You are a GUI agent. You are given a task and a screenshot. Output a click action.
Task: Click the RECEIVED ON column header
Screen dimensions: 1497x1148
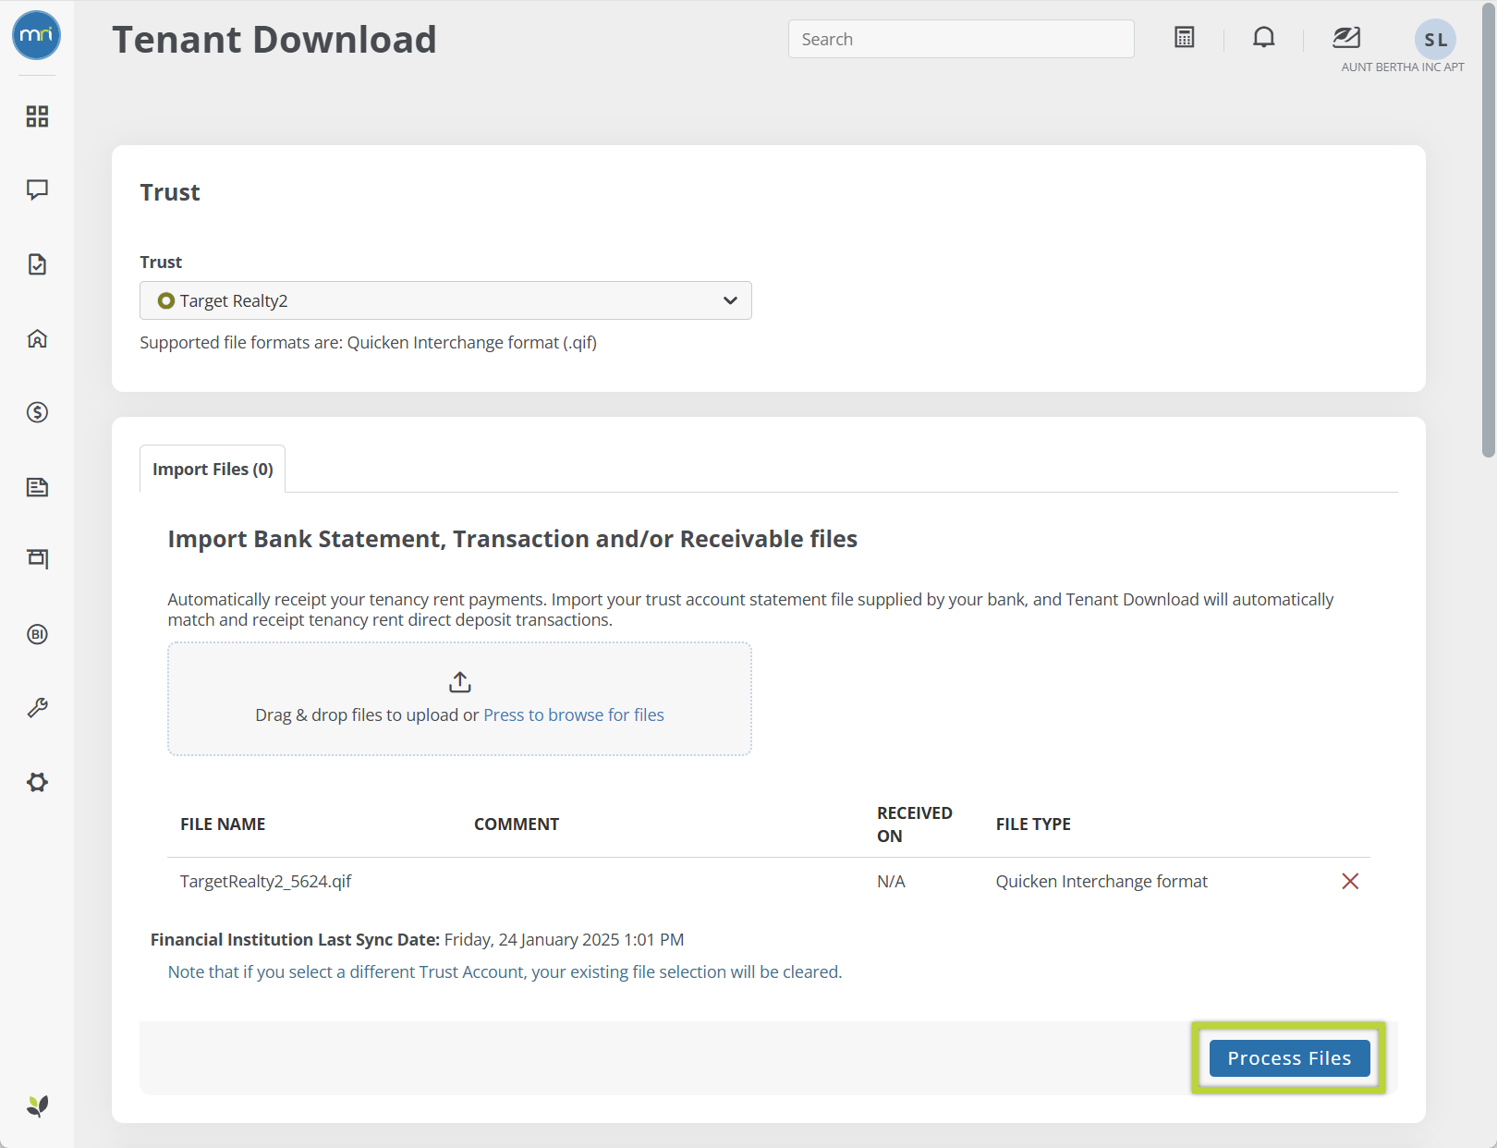[915, 824]
